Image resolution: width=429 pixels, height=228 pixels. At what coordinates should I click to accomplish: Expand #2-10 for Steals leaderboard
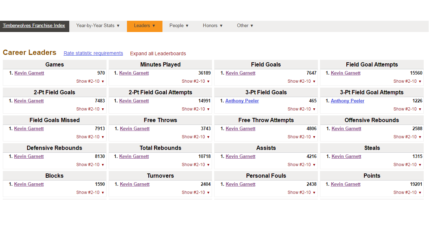pyautogui.click(x=407, y=165)
